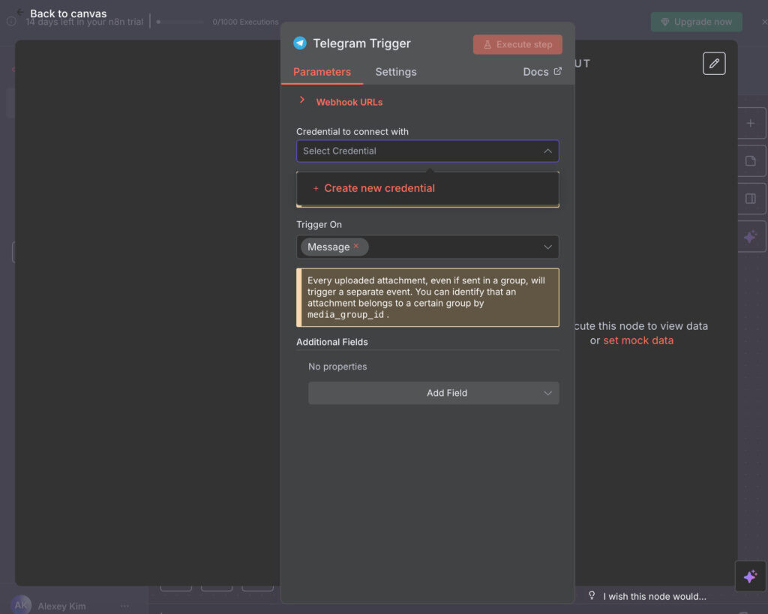Open the Add Field dropdown

coord(433,393)
